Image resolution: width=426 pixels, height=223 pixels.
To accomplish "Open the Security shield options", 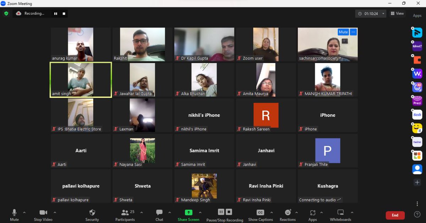I will click(92, 215).
